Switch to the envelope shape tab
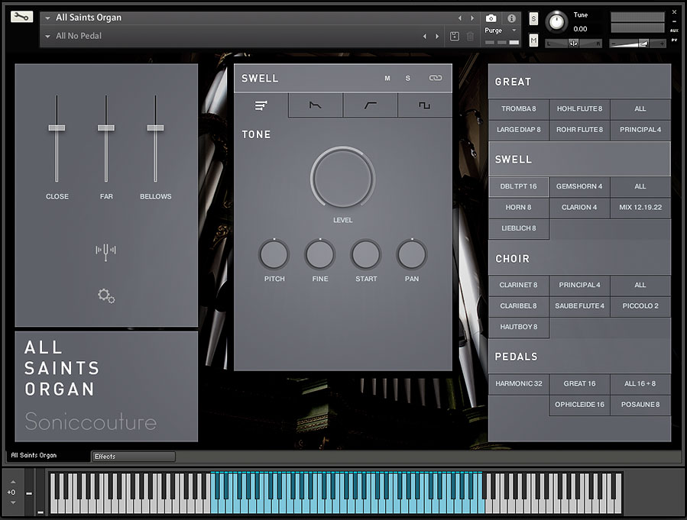This screenshot has width=687, height=520. point(316,105)
